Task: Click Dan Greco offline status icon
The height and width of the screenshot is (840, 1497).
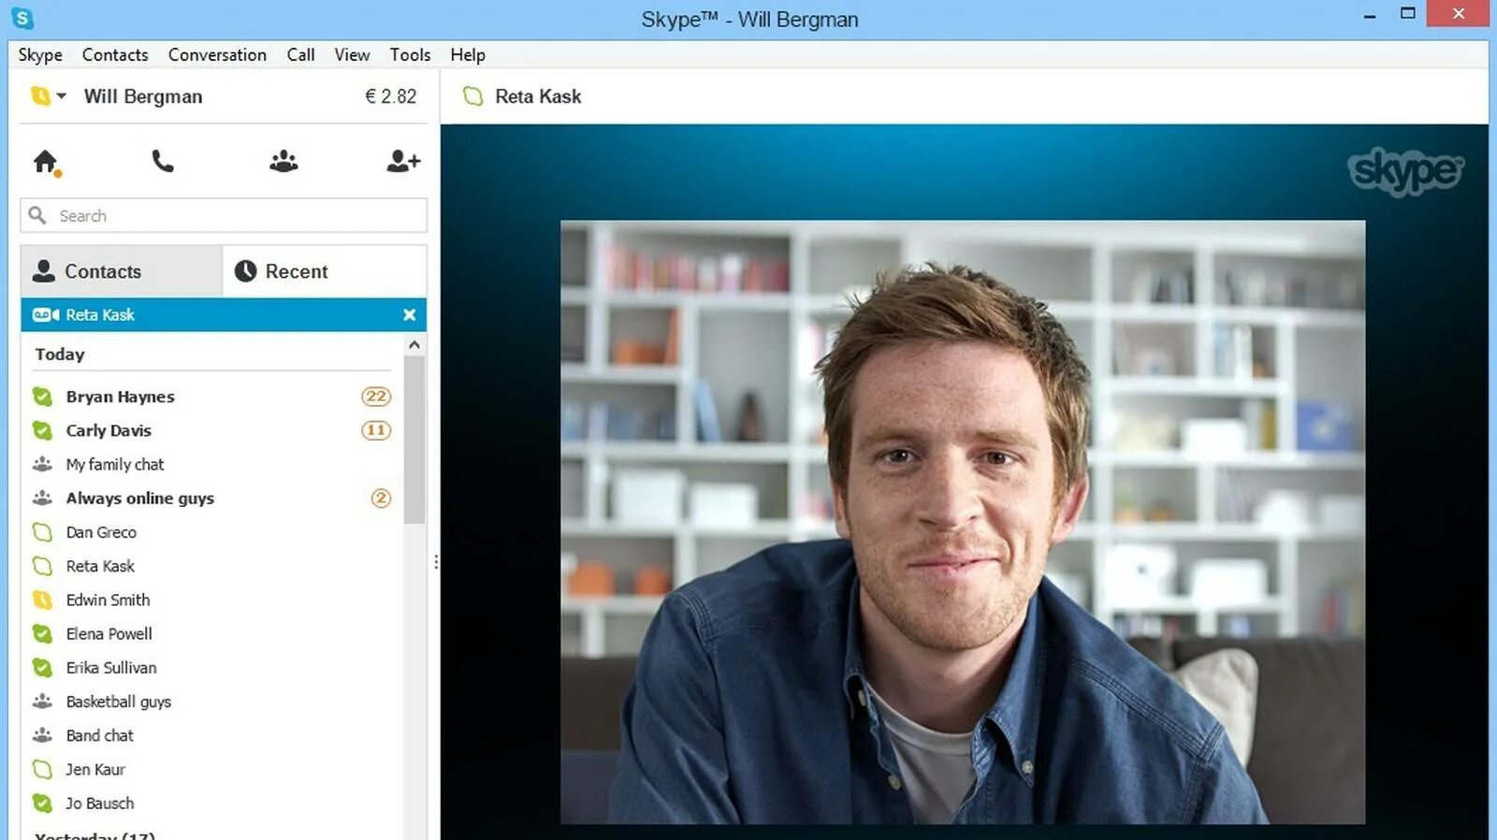Action: pyautogui.click(x=42, y=532)
